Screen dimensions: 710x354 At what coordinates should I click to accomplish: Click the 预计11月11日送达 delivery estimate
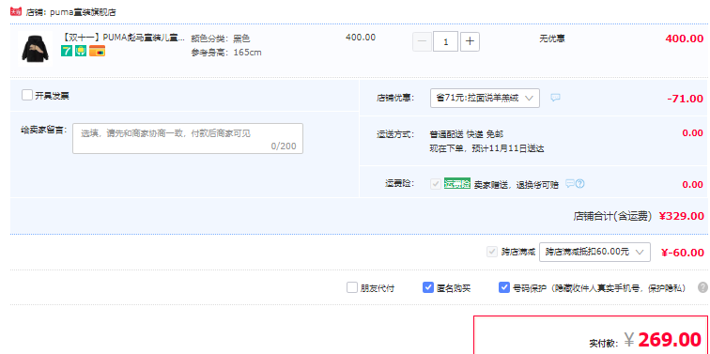click(507, 148)
